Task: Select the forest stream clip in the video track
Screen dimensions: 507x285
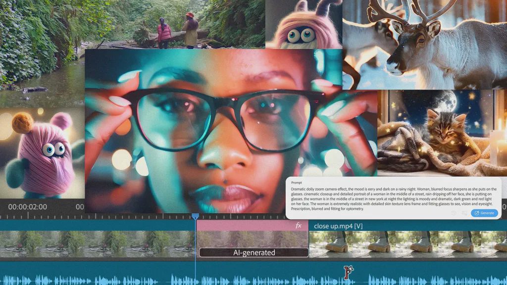Action: 98,244
